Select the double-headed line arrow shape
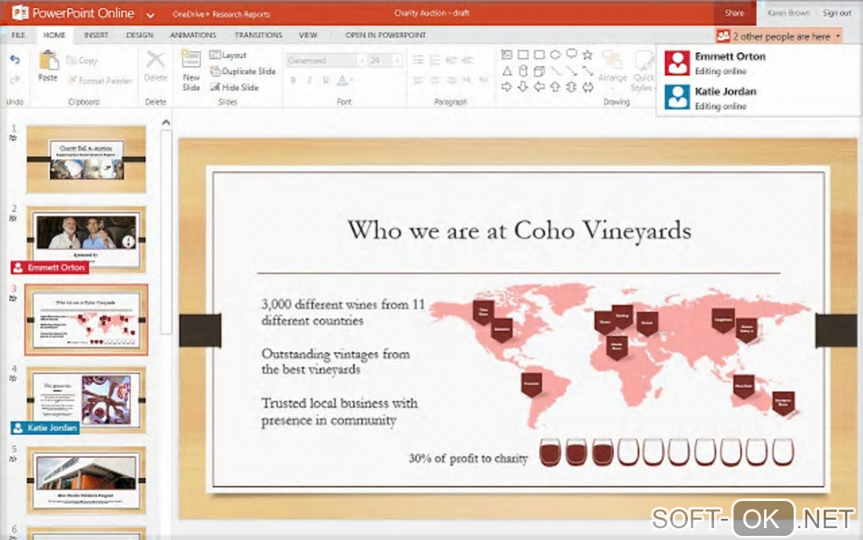 pos(587,70)
